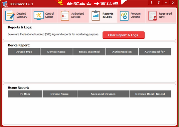Click the Times Inserted column header
Image resolution: width=179 pixels, height=127 pixels.
click(x=89, y=52)
